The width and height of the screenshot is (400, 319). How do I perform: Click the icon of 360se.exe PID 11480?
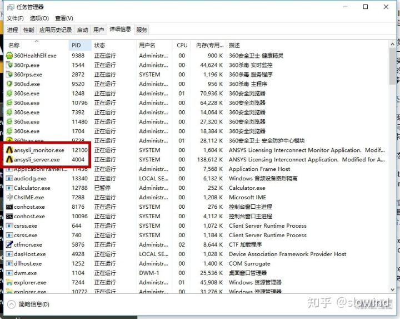(9, 122)
